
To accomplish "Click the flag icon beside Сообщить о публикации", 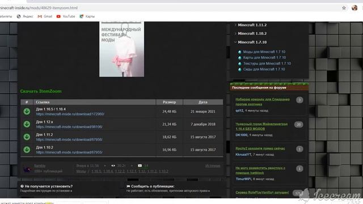I will coord(128,186).
